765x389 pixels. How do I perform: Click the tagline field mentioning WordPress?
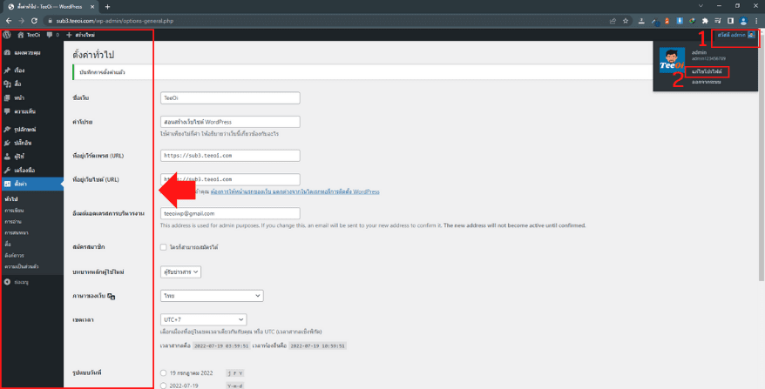[x=230, y=121]
